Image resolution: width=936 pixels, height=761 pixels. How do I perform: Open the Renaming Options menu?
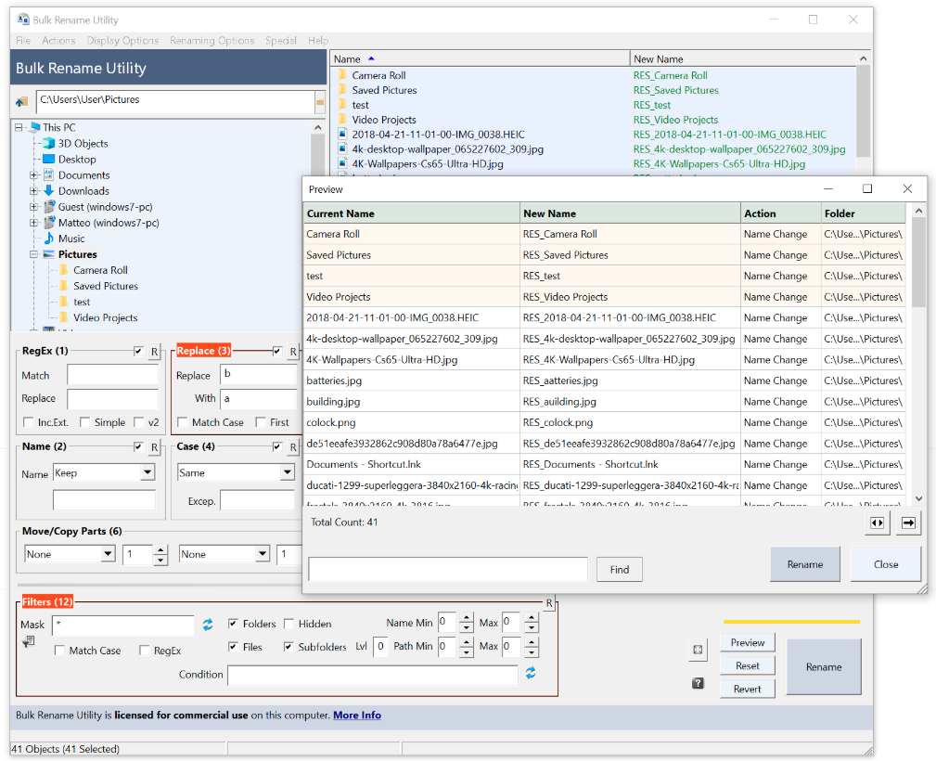[212, 41]
